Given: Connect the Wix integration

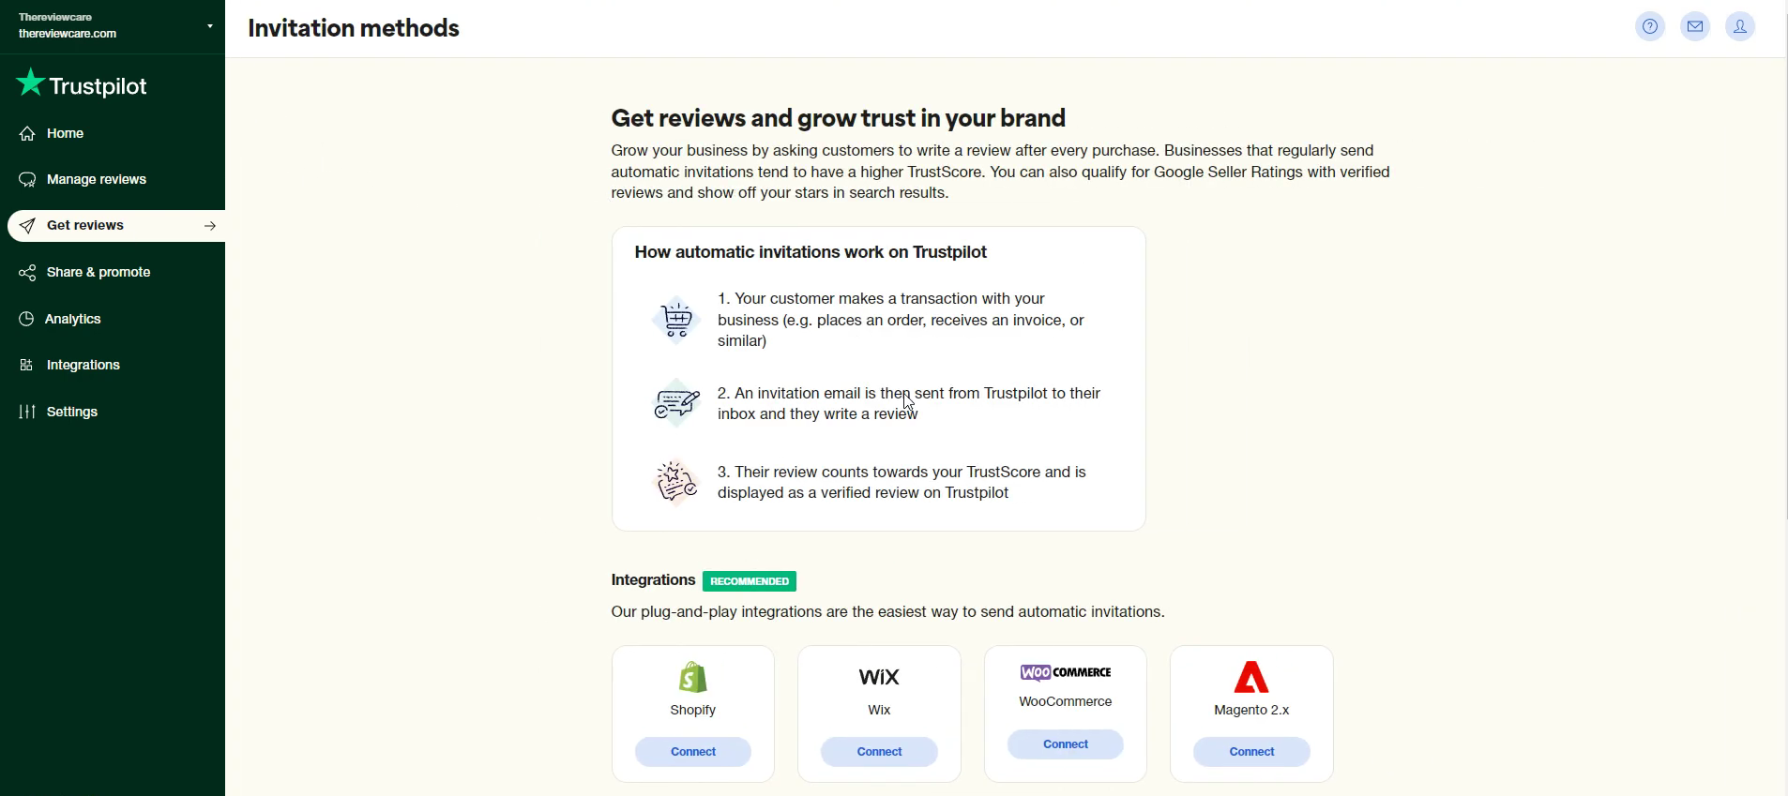Looking at the screenshot, I should pos(879,752).
